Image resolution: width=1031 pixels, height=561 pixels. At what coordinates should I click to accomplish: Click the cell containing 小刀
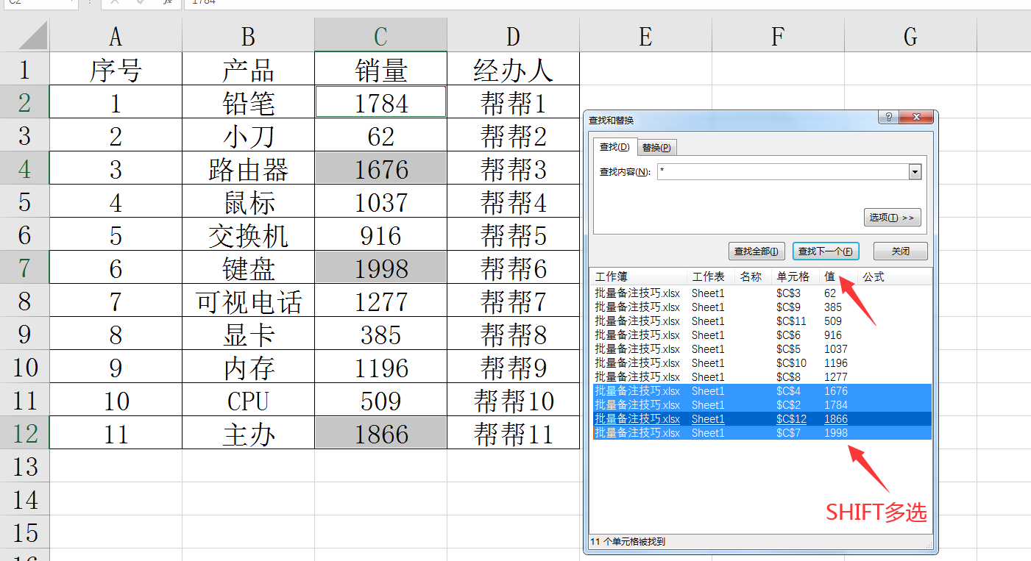(248, 135)
